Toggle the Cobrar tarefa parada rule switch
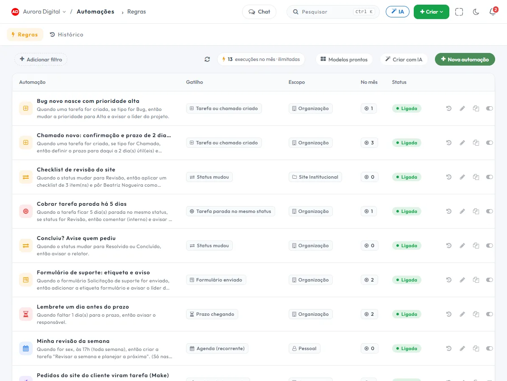The image size is (507, 381). click(490, 211)
